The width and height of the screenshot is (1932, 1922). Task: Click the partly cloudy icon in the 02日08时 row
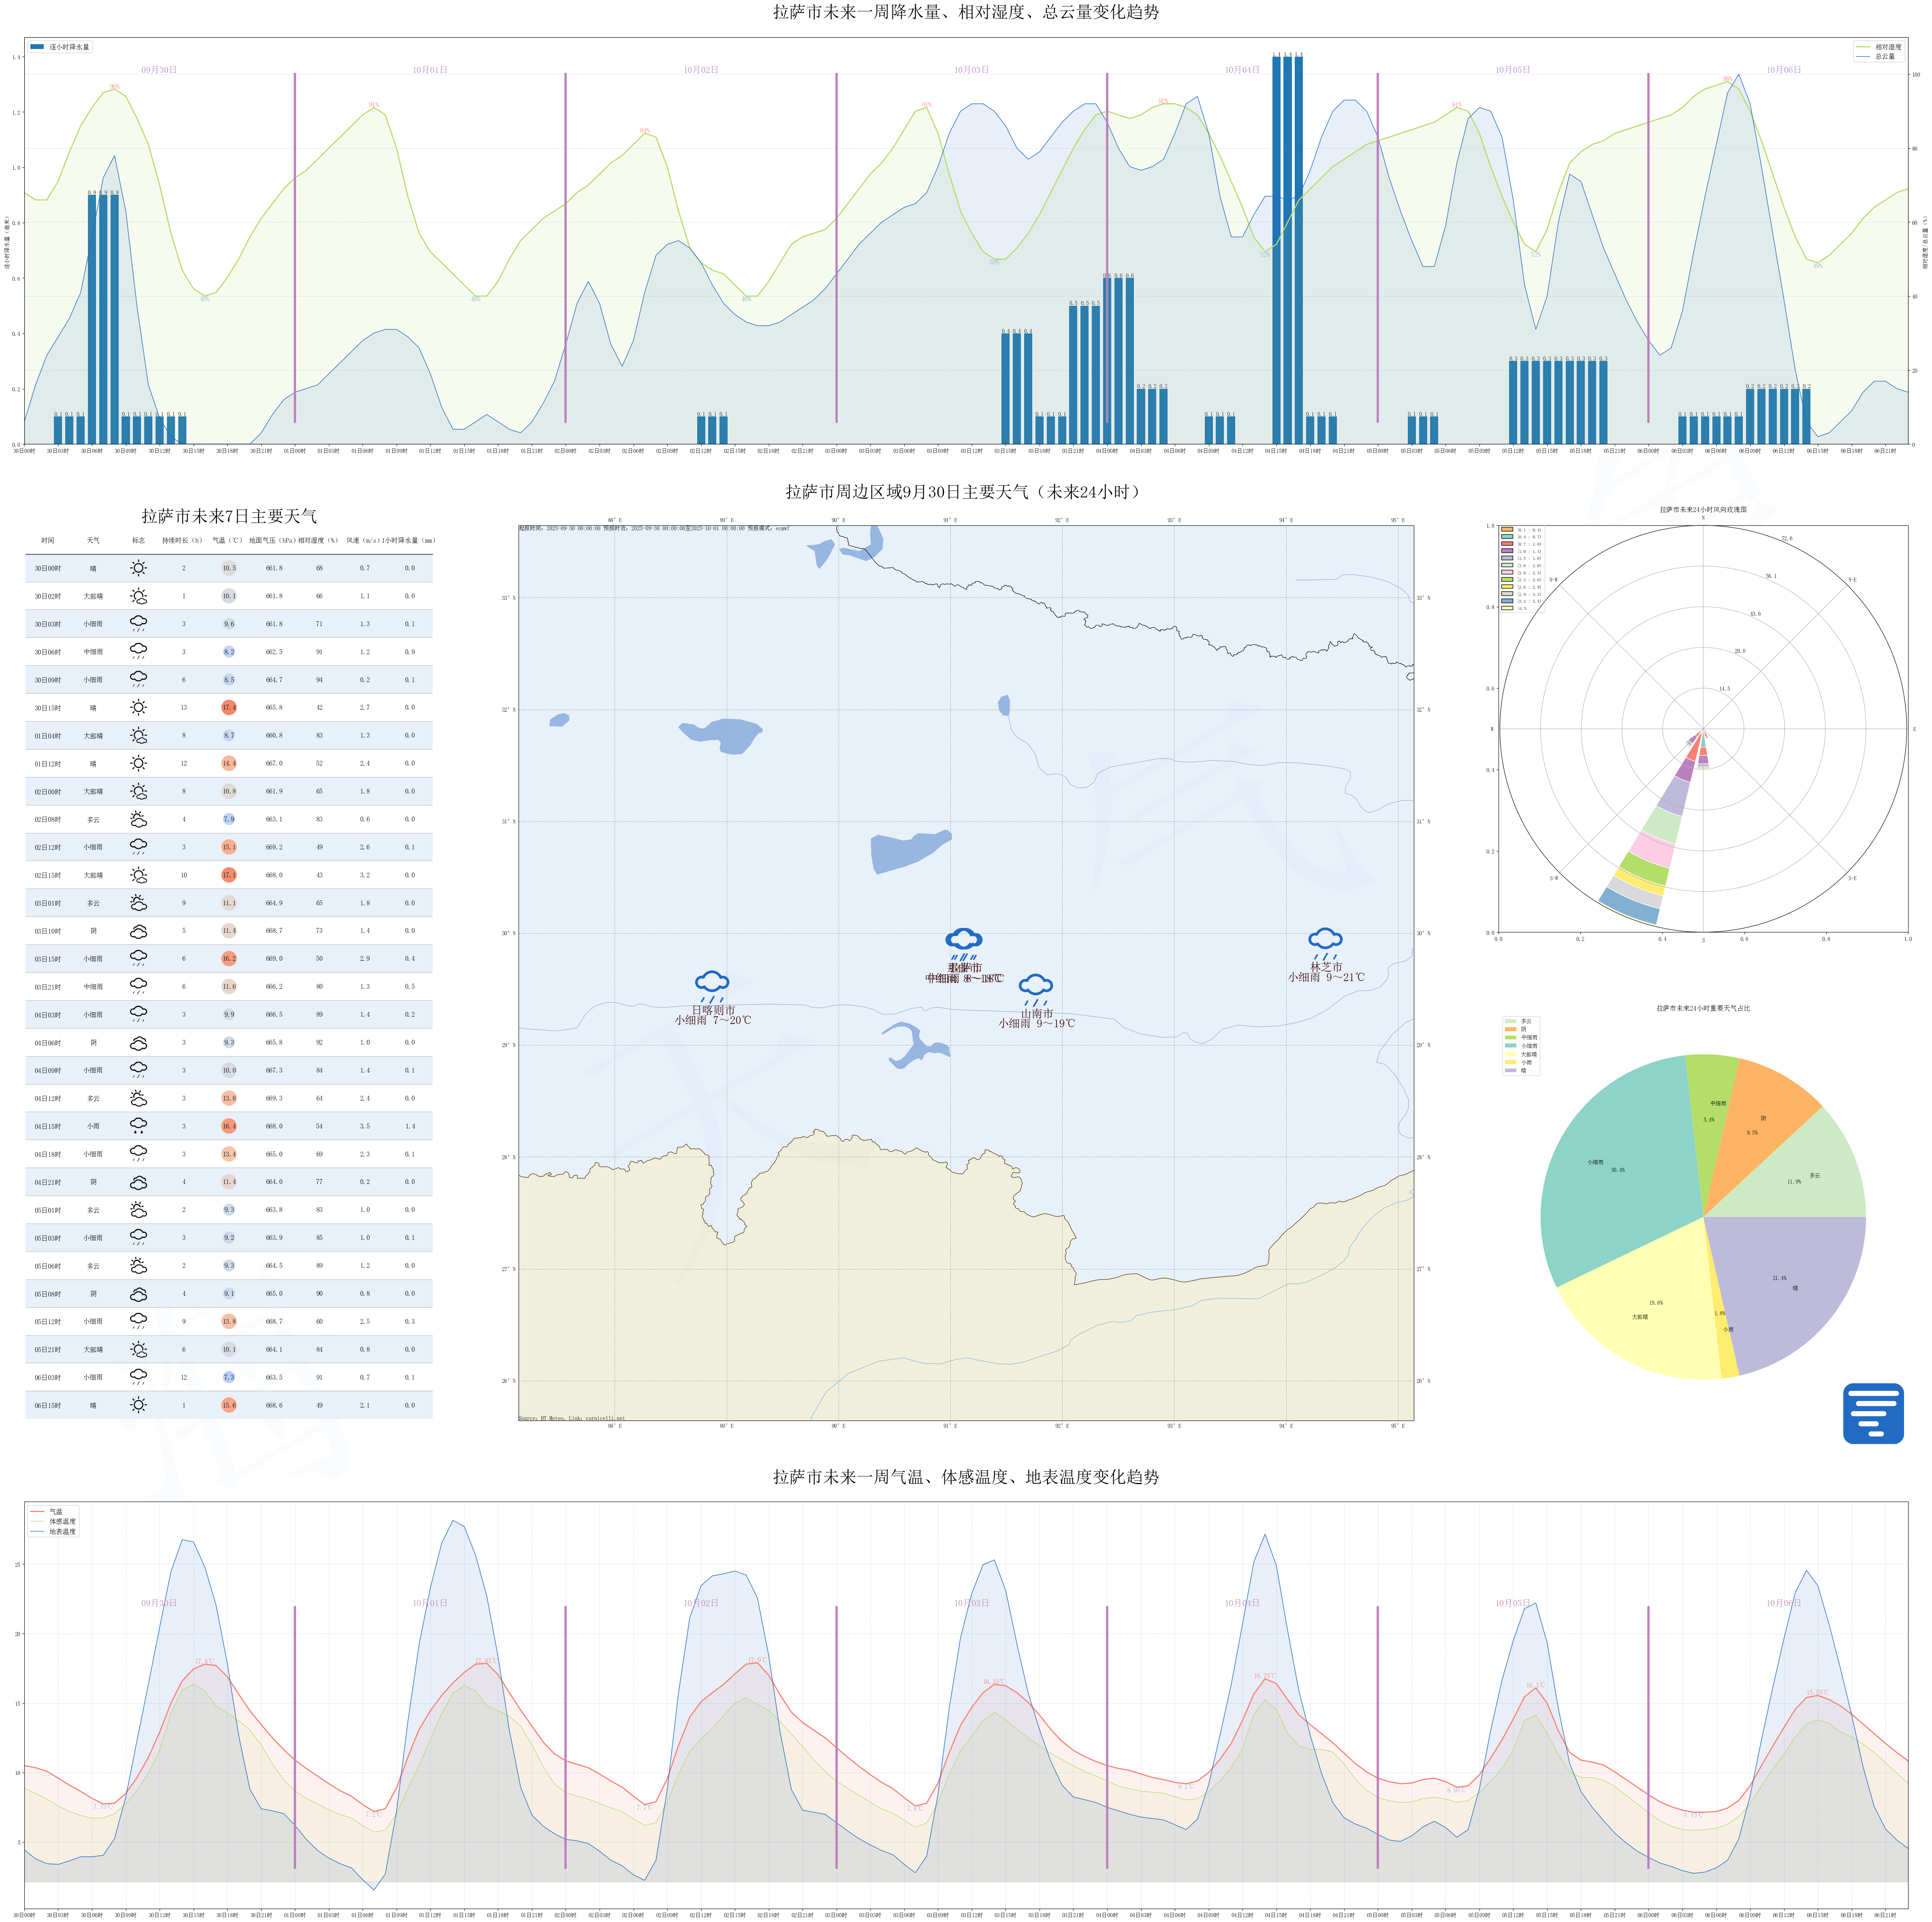coord(138,819)
